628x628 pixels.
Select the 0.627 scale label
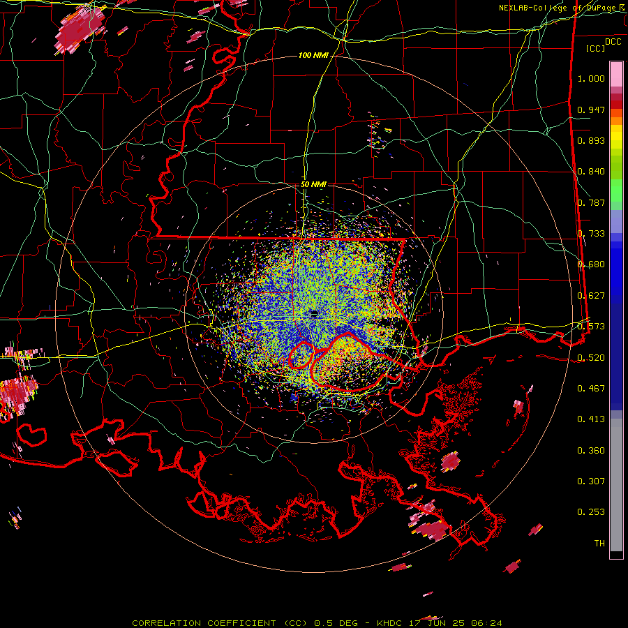[x=591, y=296]
